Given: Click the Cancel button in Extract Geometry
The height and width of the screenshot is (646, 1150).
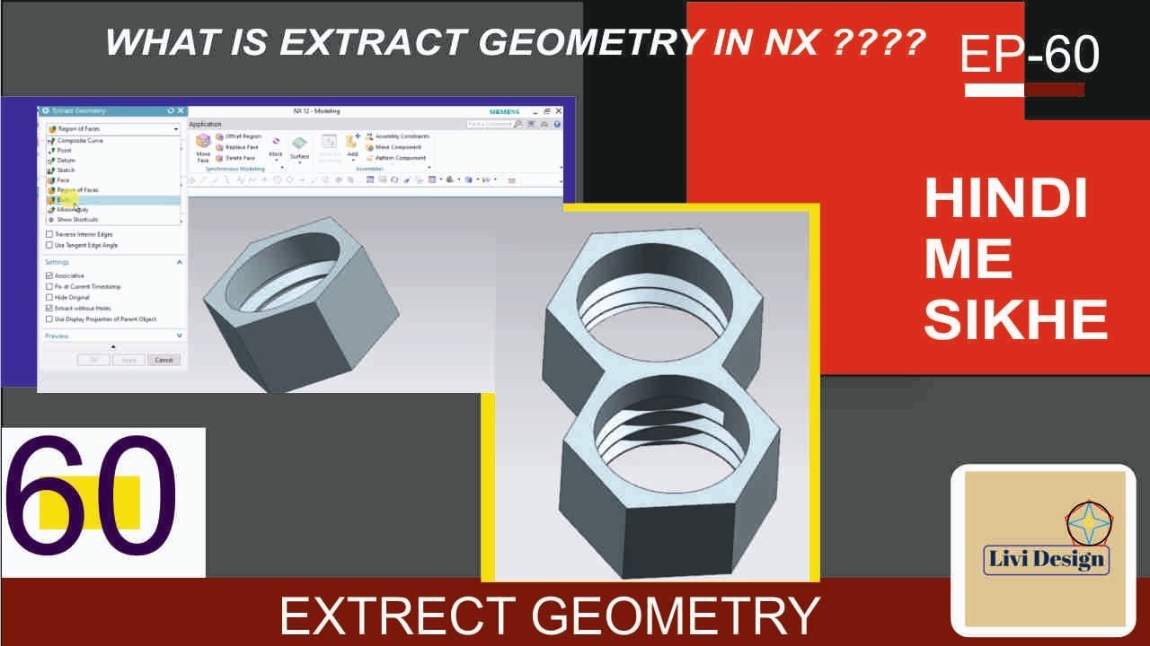Looking at the screenshot, I should (164, 360).
